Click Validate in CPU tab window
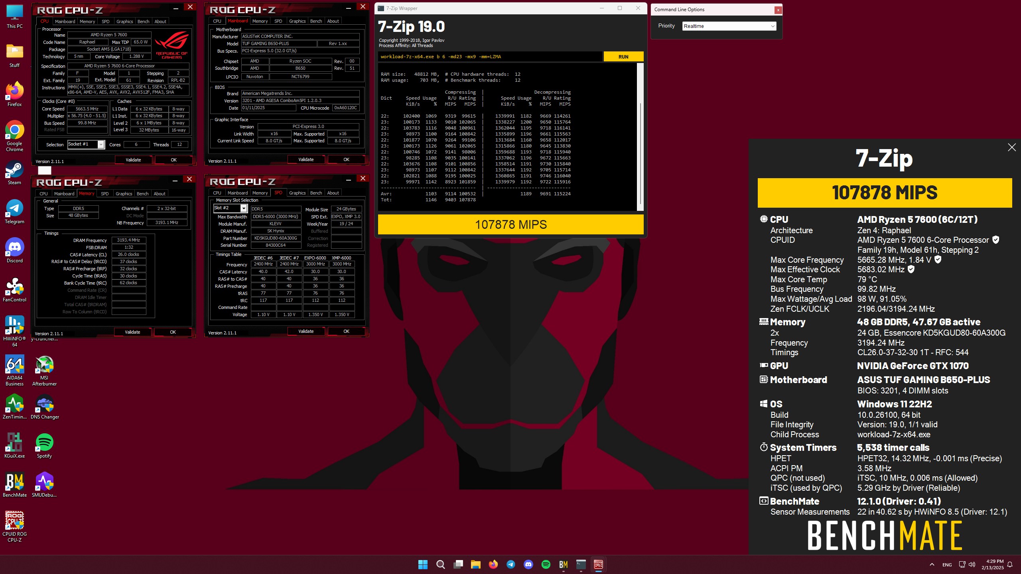 coord(133,160)
